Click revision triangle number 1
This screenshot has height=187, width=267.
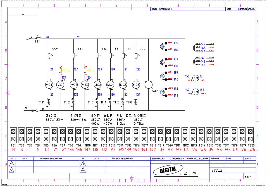point(11,164)
